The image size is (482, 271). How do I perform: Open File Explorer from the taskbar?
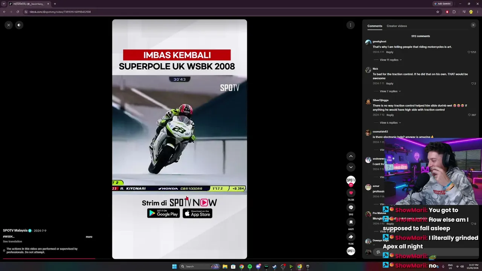(225, 266)
